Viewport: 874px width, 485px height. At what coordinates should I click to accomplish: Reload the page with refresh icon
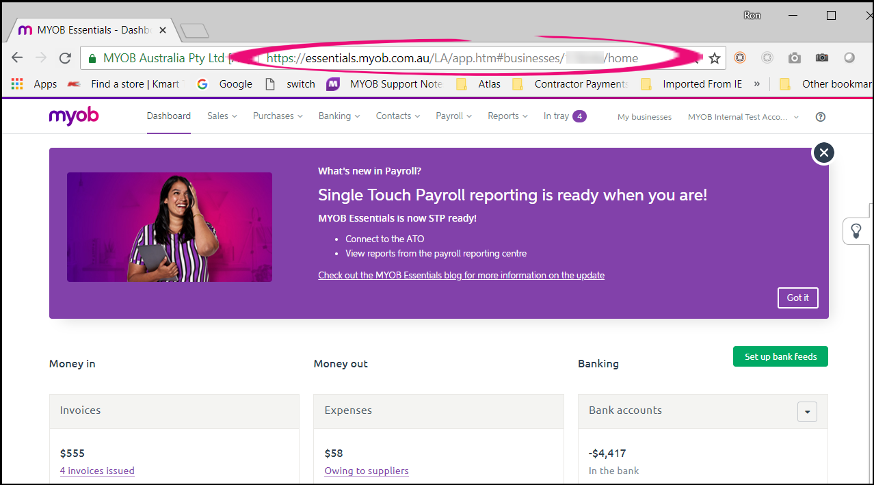point(65,58)
